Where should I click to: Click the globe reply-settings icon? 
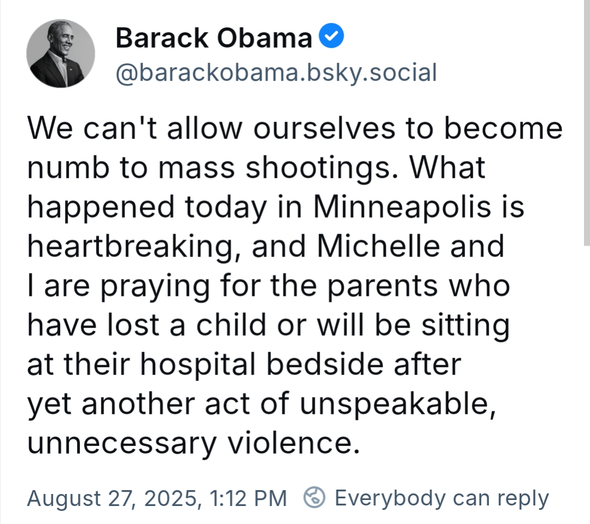[314, 497]
